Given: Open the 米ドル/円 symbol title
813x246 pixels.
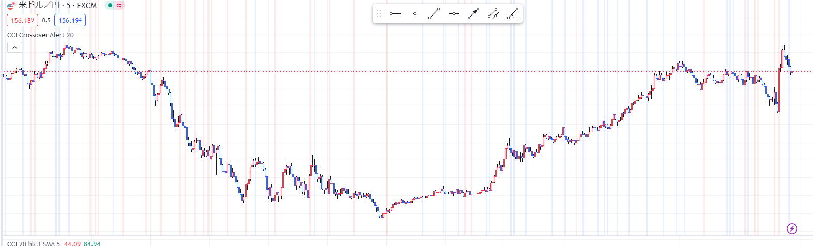Looking at the screenshot, I should tap(57, 6).
